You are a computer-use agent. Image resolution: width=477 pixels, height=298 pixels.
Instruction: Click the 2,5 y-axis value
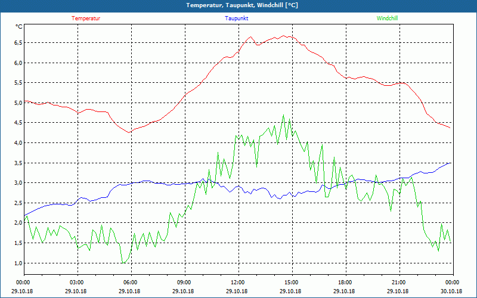(18, 203)
